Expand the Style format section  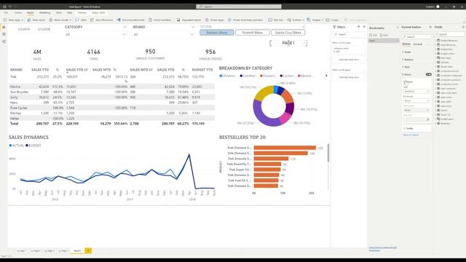[406, 67]
